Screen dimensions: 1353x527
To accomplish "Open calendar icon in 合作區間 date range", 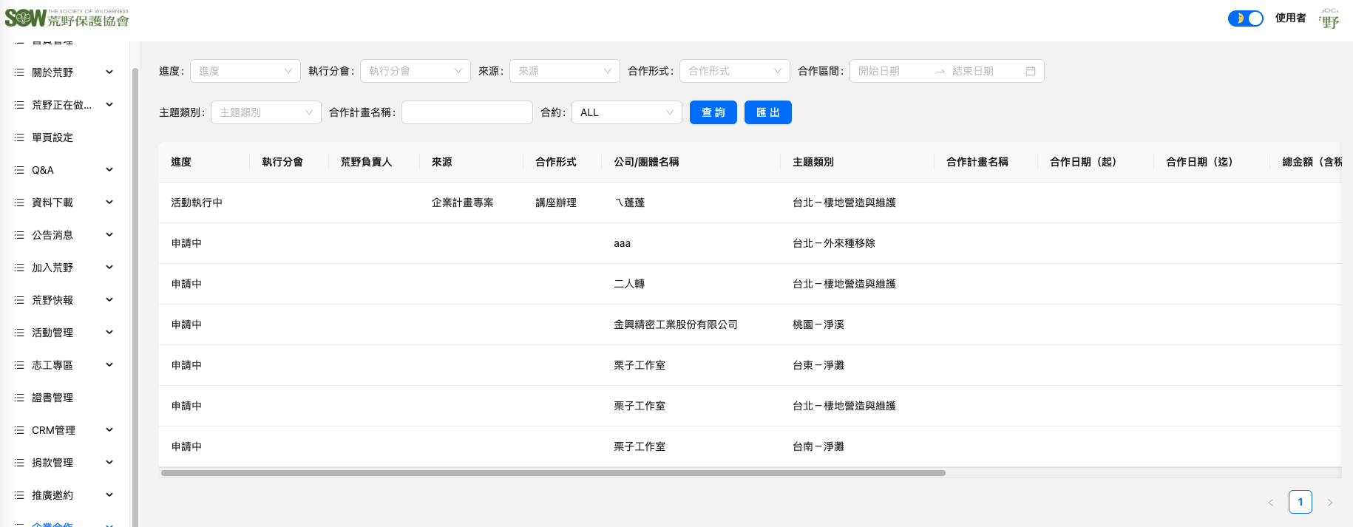I will tap(1030, 71).
